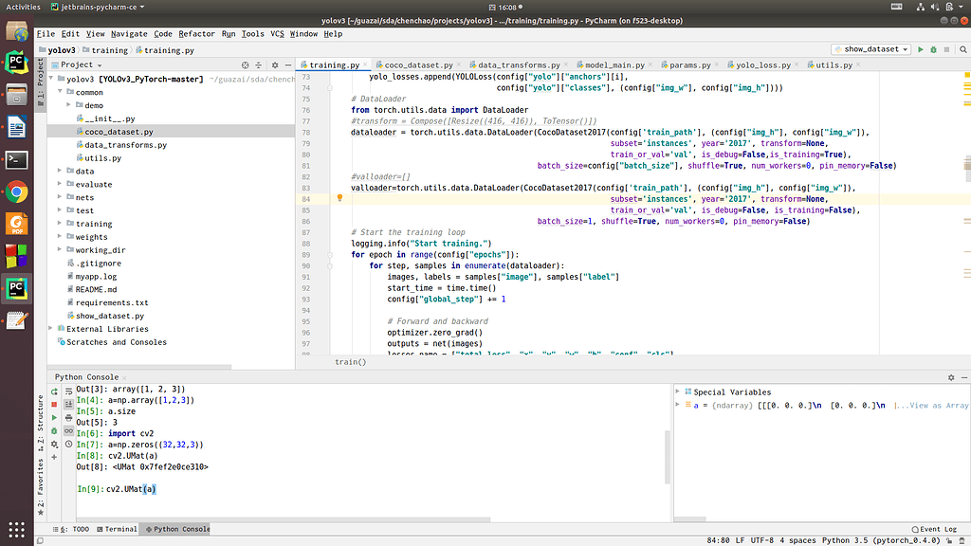The height and width of the screenshot is (546, 971).
Task: Open the Refactor menu
Action: click(196, 34)
